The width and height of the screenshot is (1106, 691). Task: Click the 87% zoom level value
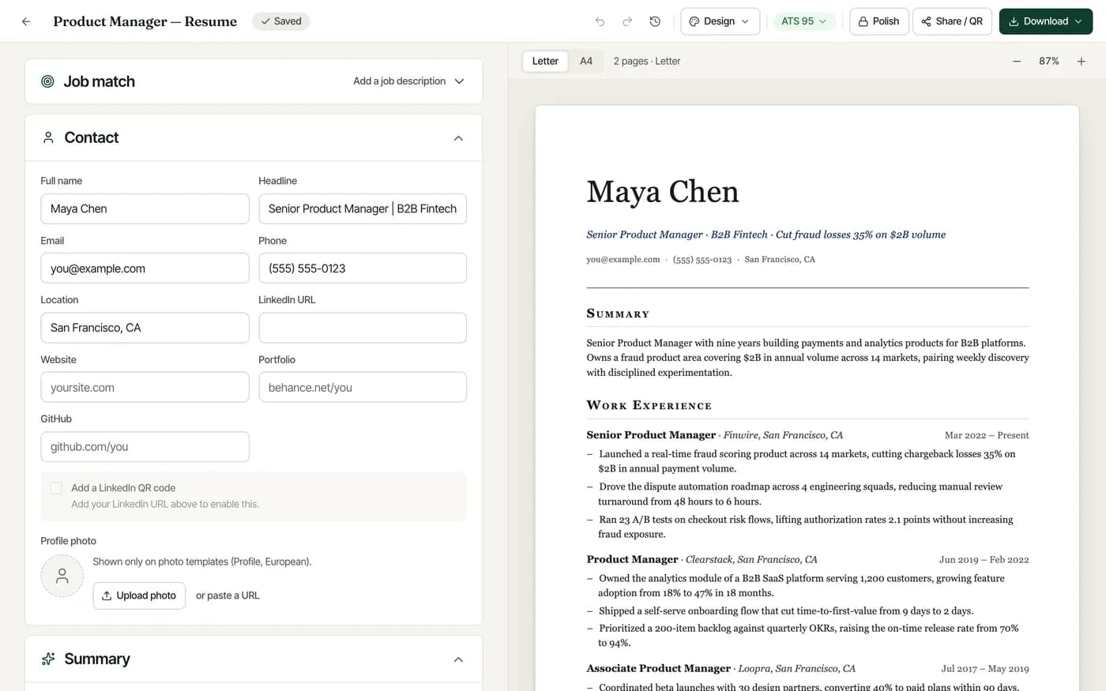[x=1049, y=61]
